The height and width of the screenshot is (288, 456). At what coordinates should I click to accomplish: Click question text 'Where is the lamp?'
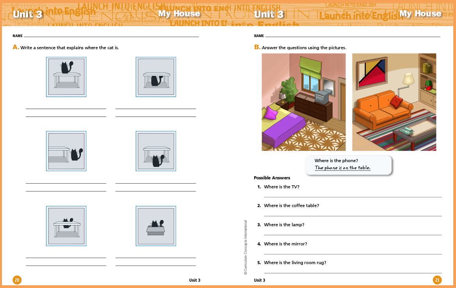pos(284,225)
